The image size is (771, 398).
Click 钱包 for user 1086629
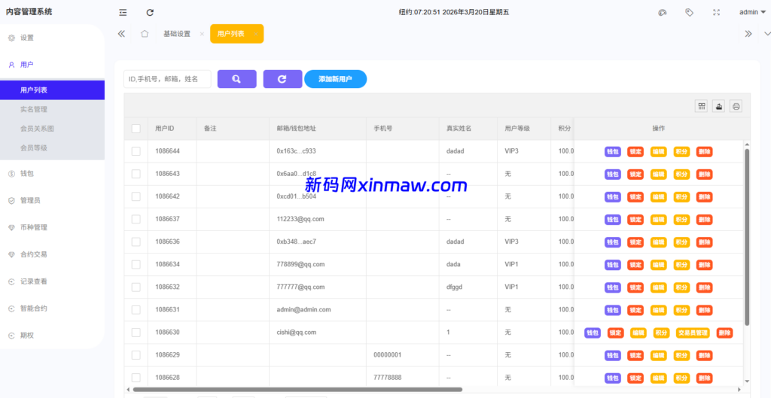tap(613, 356)
